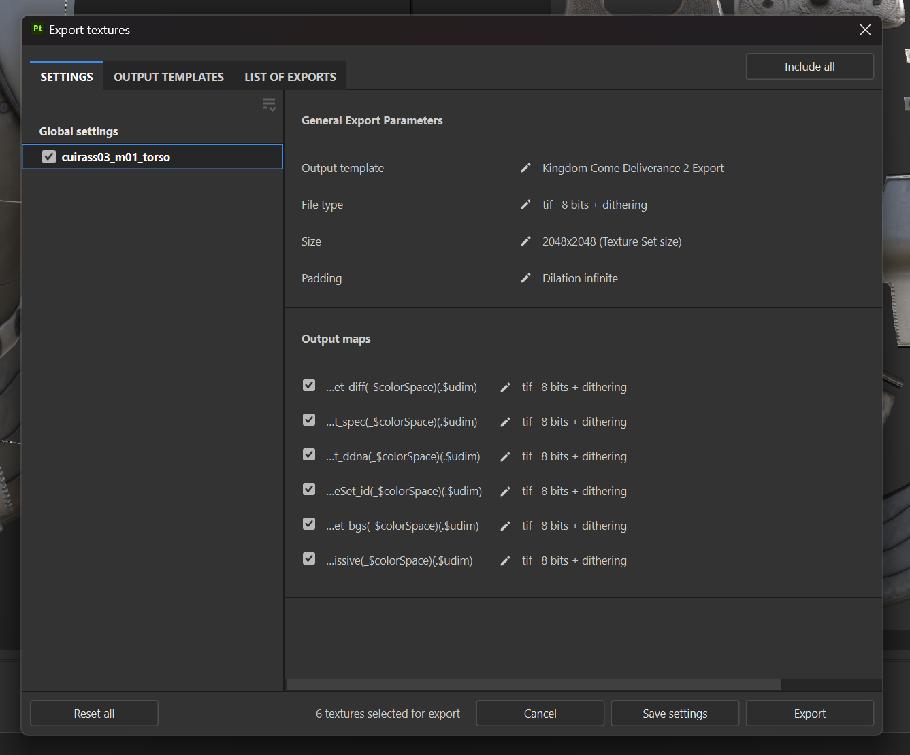910x755 pixels.
Task: Click pencil icon for eSet_id output map
Action: 505,491
